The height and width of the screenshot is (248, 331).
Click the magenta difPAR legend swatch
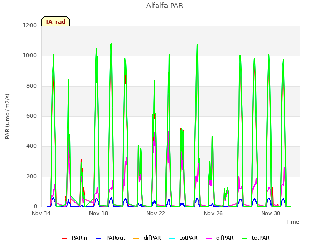208,239
